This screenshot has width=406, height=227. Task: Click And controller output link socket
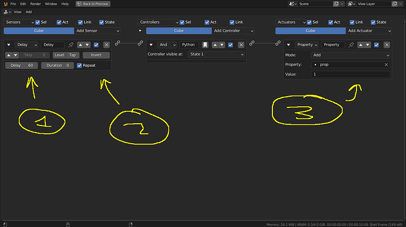click(252, 43)
